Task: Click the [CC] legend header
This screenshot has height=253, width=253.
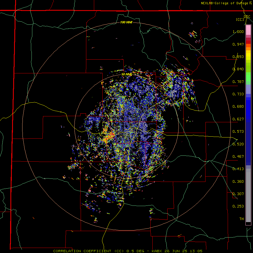Action: [x=240, y=19]
